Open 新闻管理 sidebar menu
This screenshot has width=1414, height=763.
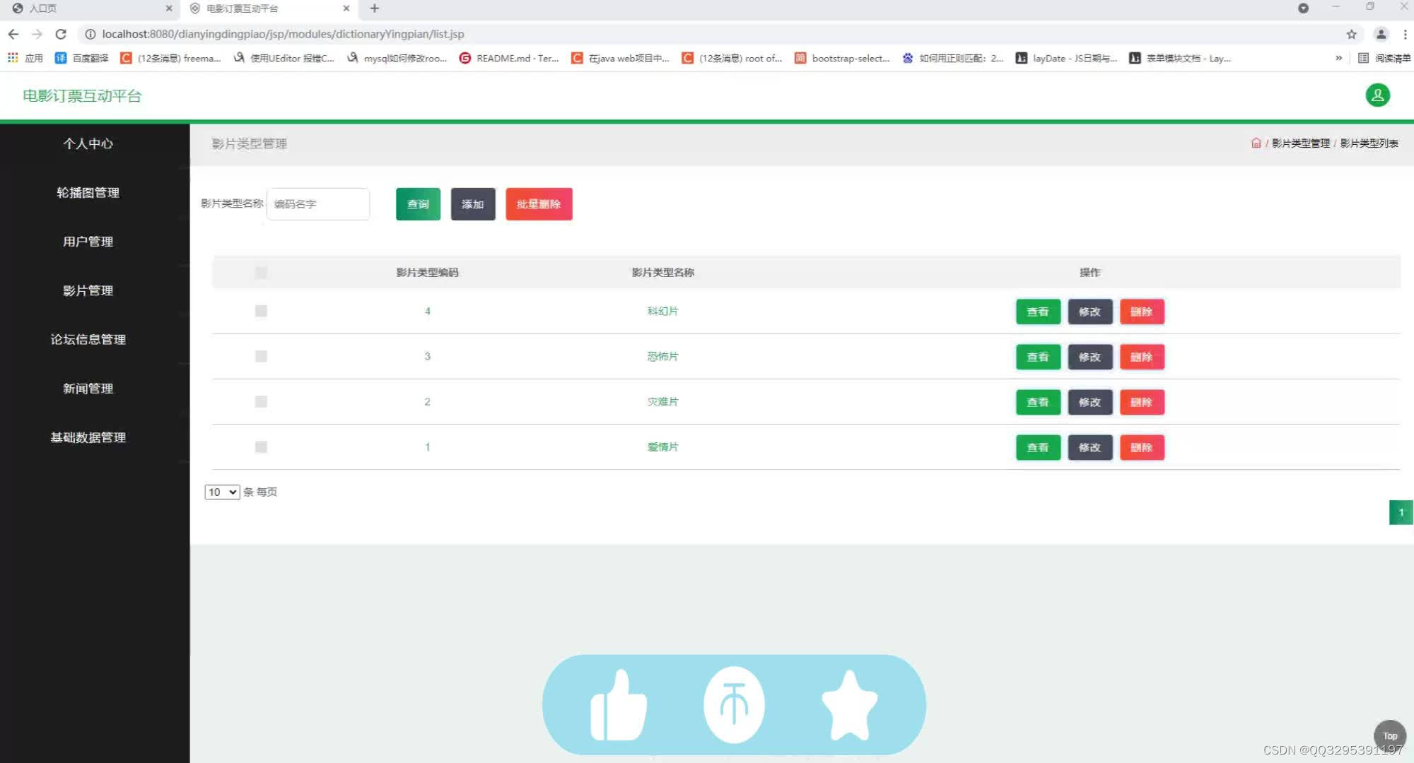(x=88, y=389)
